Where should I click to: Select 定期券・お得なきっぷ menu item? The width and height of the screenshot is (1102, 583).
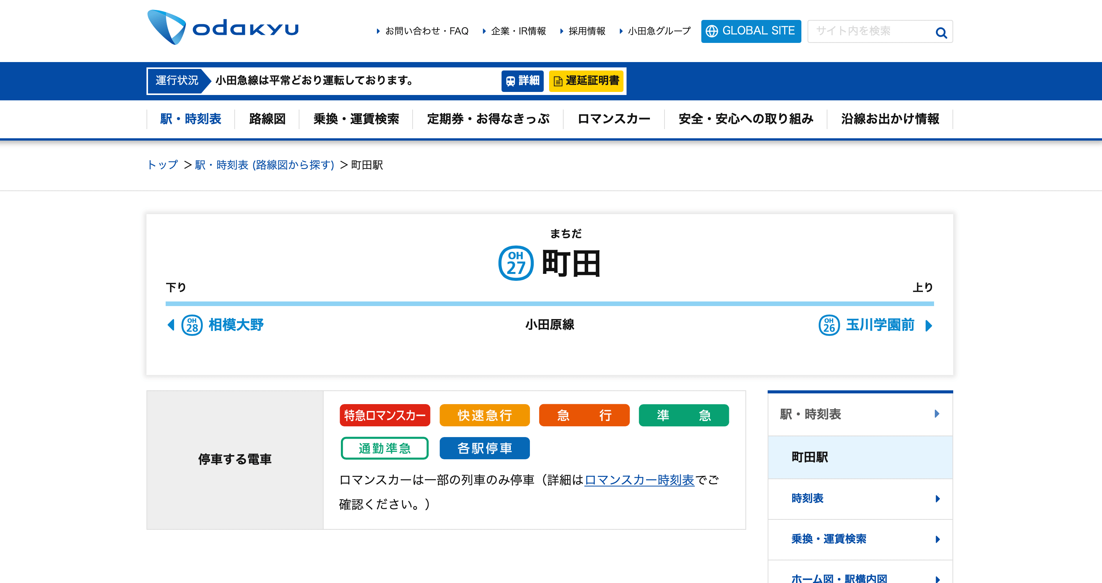pos(488,119)
